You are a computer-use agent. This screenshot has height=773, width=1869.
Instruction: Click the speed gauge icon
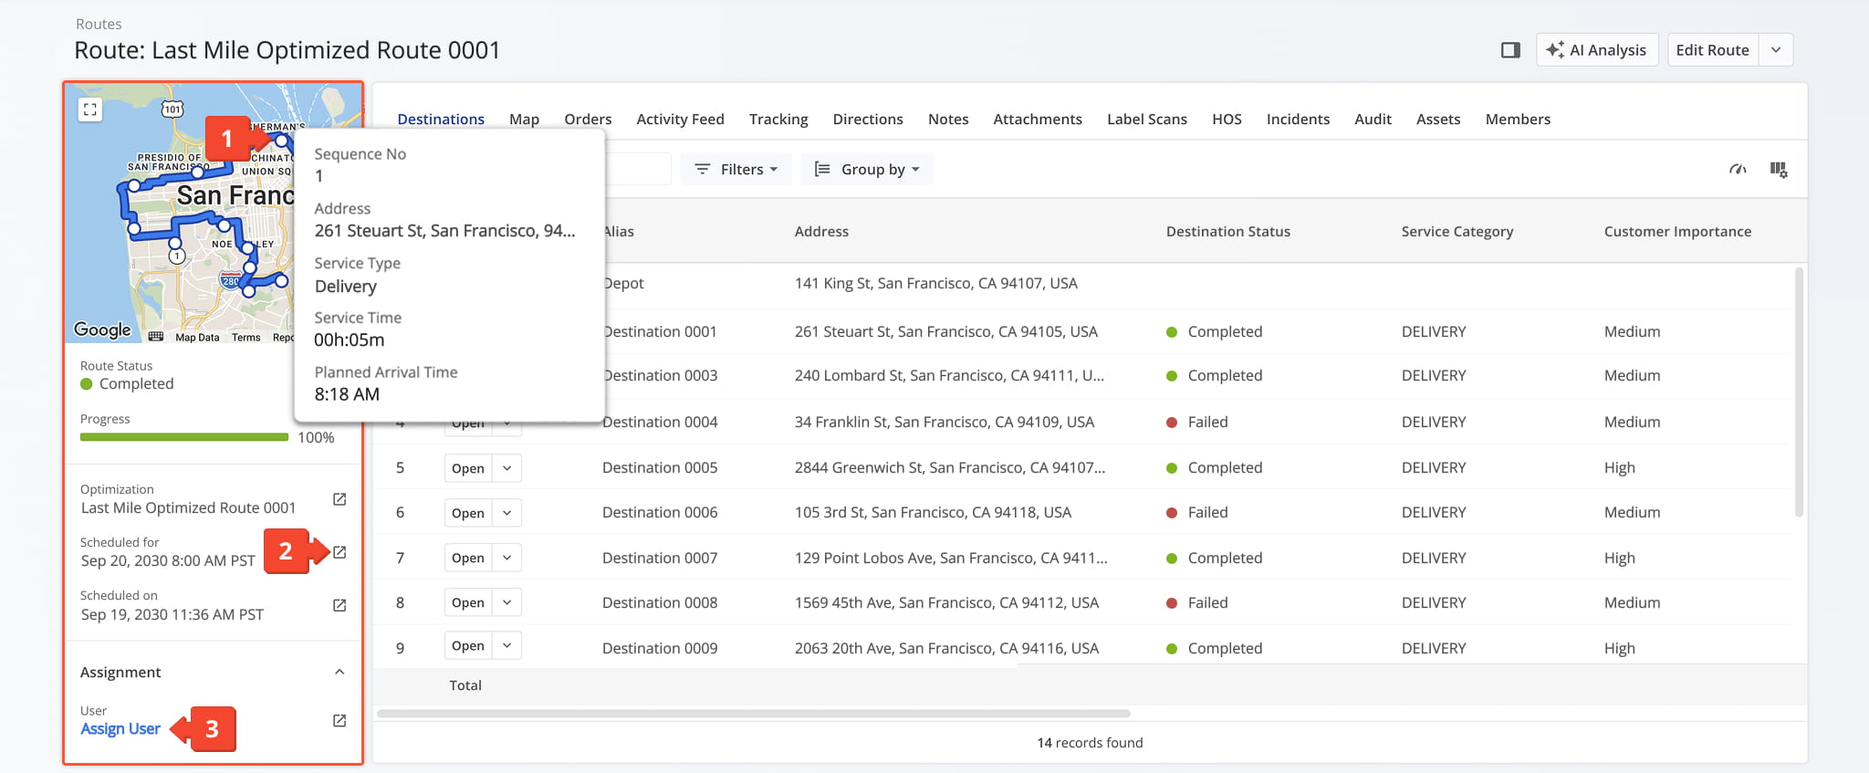click(1738, 169)
